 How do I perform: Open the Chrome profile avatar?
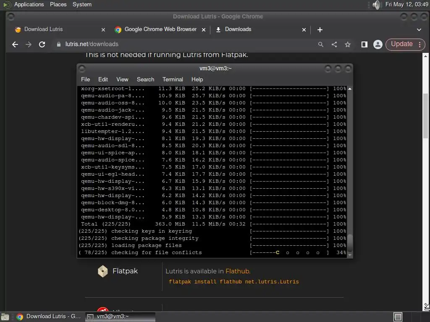pyautogui.click(x=378, y=44)
